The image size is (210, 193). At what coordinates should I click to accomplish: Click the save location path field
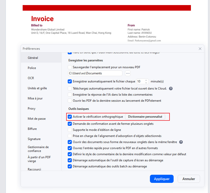pyautogui.click(x=95, y=73)
